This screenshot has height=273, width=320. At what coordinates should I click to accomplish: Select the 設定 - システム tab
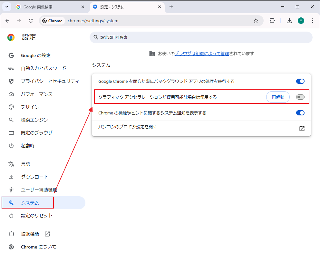(127, 7)
